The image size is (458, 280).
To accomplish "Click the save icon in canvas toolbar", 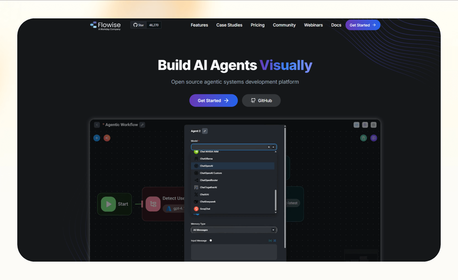I will click(365, 125).
